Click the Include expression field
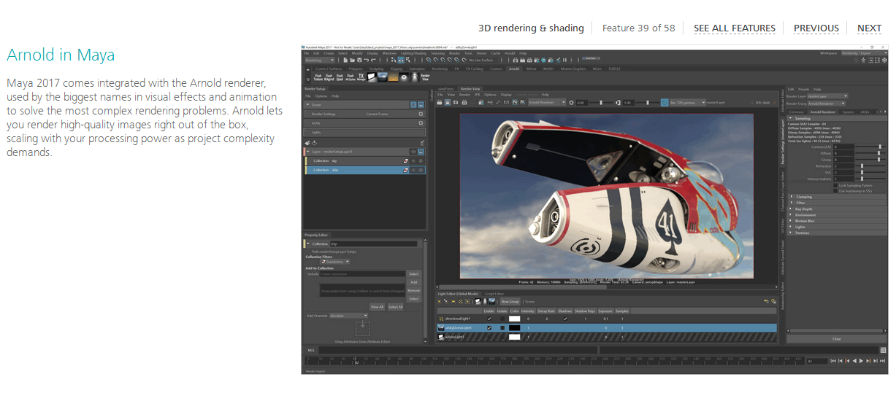This screenshot has height=393, width=896. (362, 274)
